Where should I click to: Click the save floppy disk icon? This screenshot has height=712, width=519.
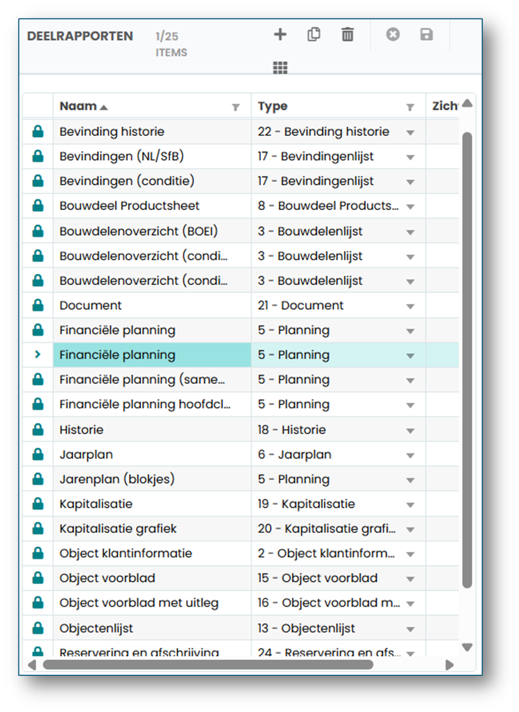tap(426, 34)
